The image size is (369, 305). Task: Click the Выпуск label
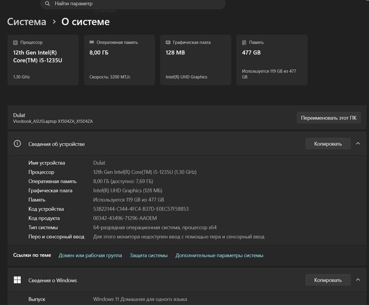37,299
